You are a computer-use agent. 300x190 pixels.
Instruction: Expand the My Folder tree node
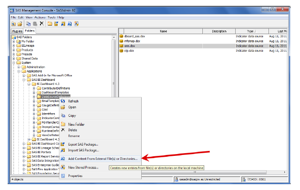coord(14,41)
